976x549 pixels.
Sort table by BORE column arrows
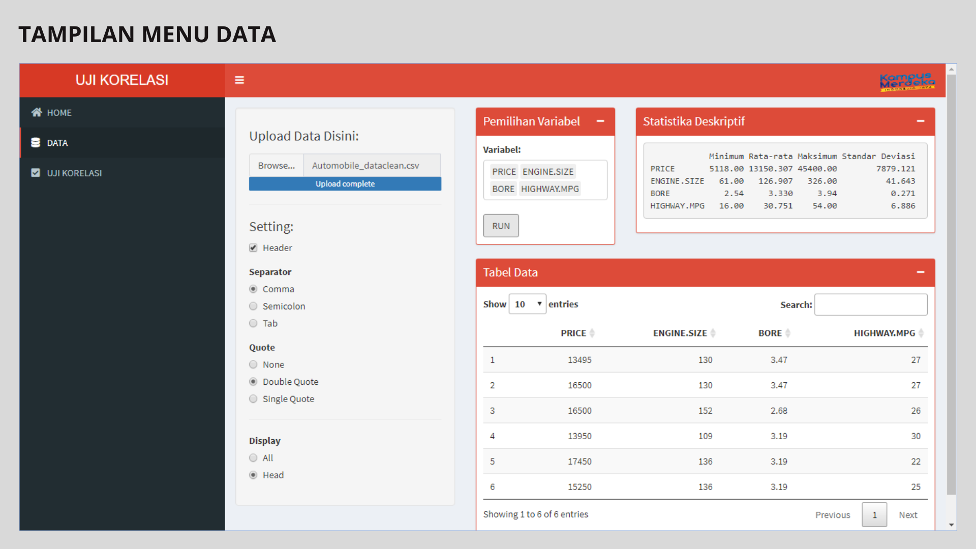[788, 333]
